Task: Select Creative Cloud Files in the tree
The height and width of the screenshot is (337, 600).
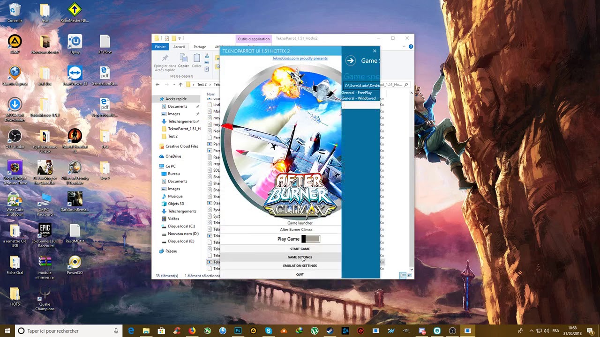Action: click(x=181, y=146)
